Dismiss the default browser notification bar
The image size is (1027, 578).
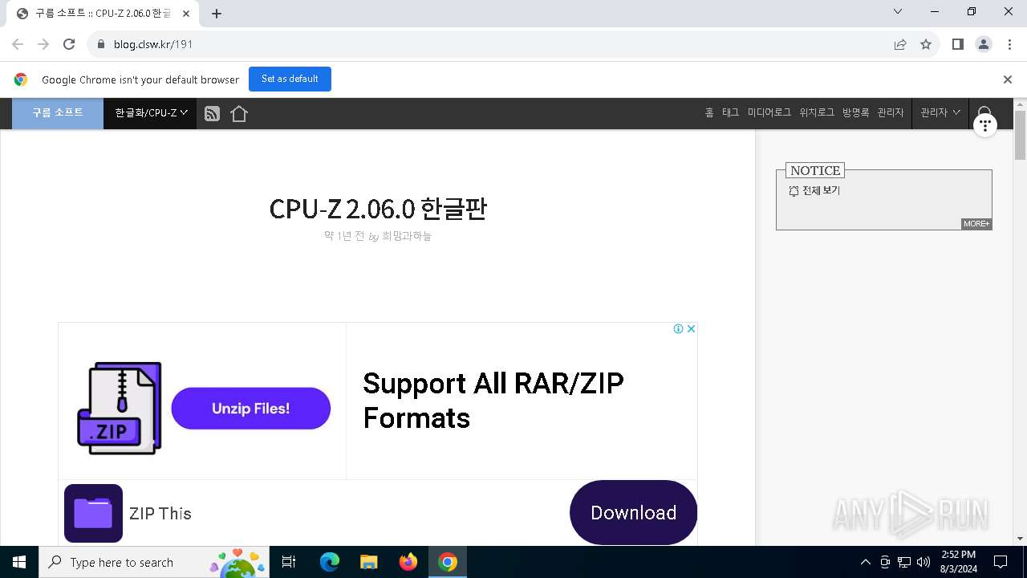point(1008,79)
